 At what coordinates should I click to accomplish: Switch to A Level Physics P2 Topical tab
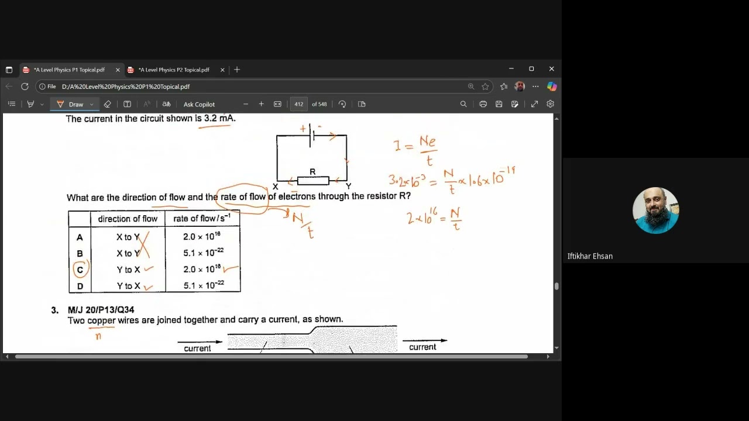coord(174,70)
